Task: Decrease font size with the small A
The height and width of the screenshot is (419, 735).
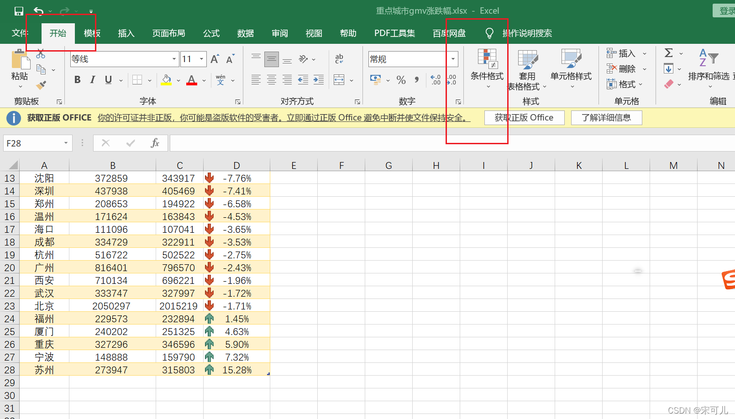Action: [x=230, y=59]
